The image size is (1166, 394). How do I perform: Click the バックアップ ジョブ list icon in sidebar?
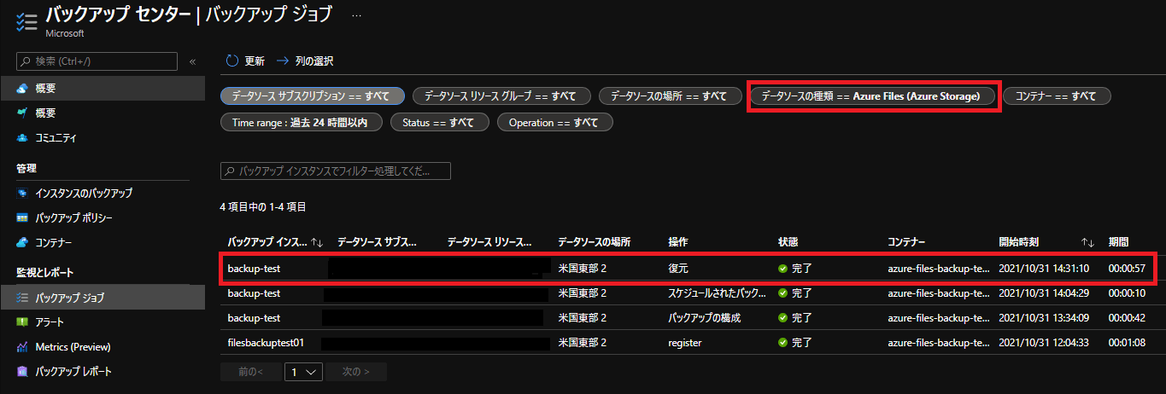(x=22, y=298)
